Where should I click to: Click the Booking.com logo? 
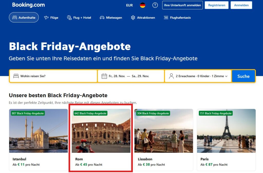coord(29,5)
